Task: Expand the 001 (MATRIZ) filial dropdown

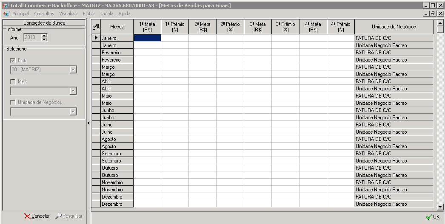Action: 73,70
